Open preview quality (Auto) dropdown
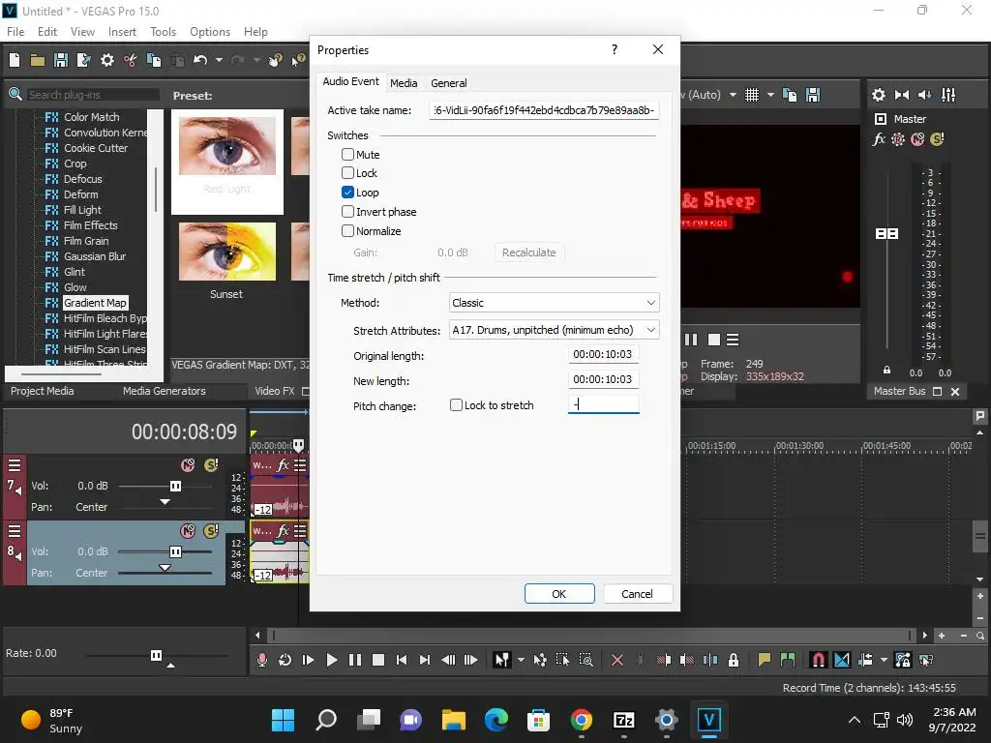 (733, 95)
